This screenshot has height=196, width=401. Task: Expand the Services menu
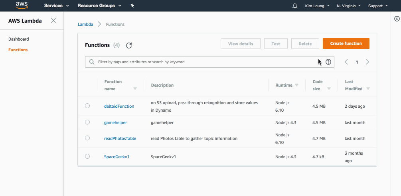pos(57,6)
